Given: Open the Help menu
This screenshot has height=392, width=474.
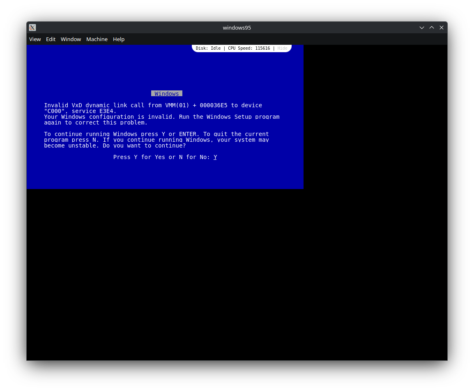Looking at the screenshot, I should 118,39.
